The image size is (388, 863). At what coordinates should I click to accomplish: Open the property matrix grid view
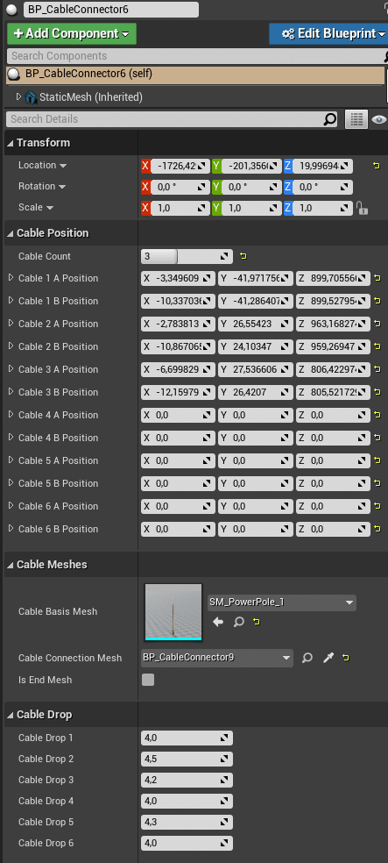click(356, 119)
